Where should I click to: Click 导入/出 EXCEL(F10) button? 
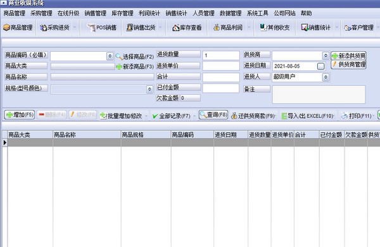point(308,116)
